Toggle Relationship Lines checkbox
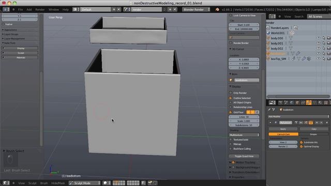331x186 pixels. 231,107
